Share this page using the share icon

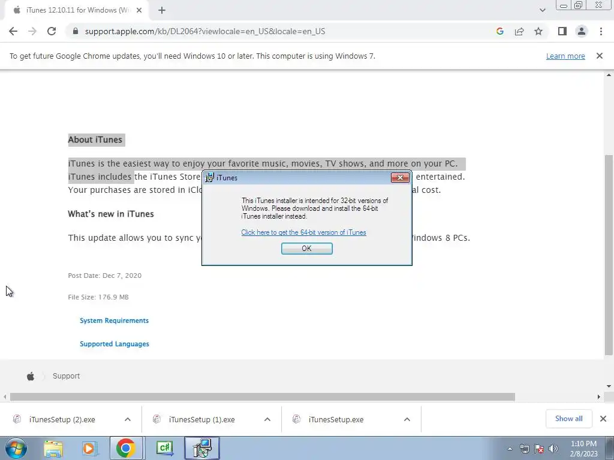pyautogui.click(x=519, y=31)
